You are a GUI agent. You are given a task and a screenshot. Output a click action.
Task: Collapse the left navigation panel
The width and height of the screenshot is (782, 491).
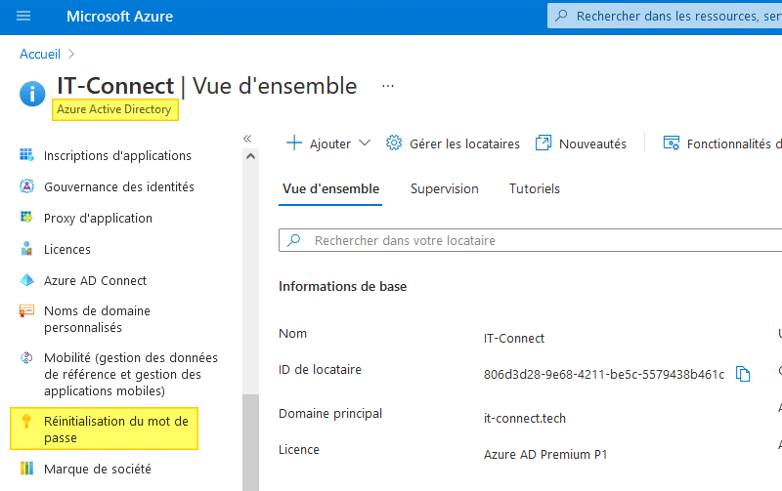tap(247, 139)
